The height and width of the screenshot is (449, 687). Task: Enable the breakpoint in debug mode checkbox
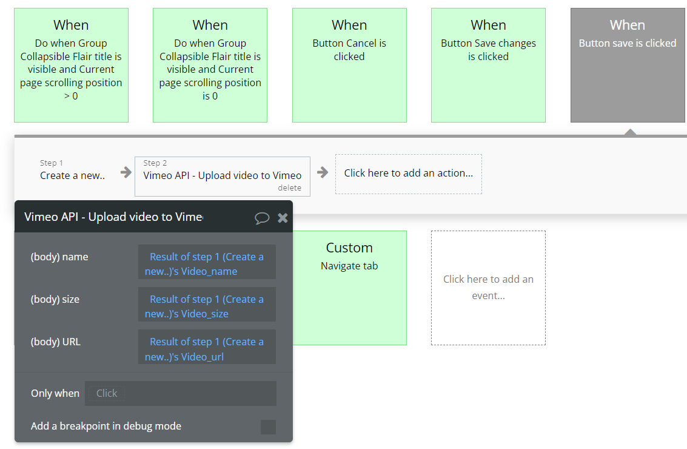tap(268, 427)
